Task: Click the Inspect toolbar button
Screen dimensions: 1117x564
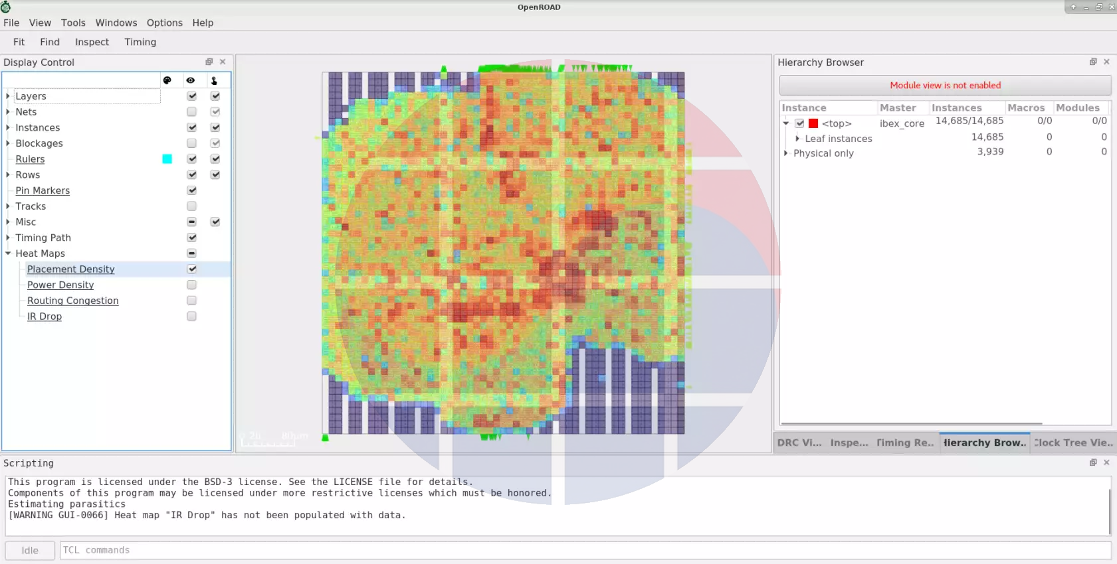Action: click(x=92, y=42)
